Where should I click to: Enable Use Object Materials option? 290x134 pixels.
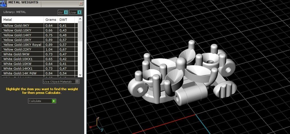click(61, 81)
